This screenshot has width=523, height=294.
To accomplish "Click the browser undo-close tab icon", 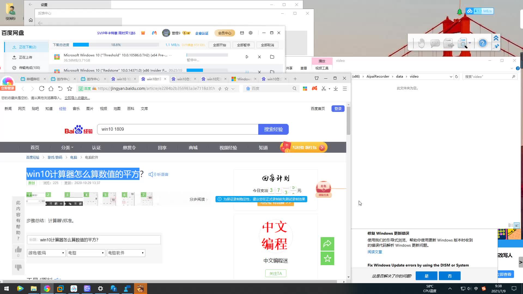I will coord(60,88).
